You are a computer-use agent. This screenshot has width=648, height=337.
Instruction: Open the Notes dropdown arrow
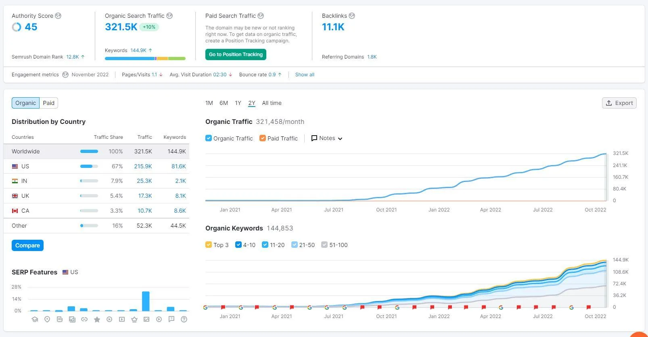[x=340, y=138]
